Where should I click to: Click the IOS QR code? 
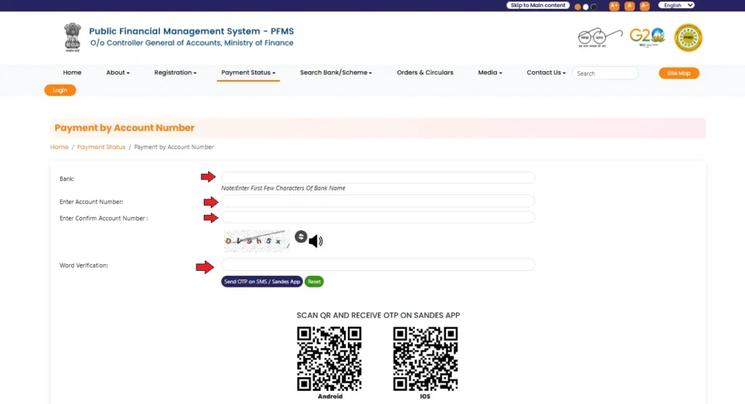(425, 358)
